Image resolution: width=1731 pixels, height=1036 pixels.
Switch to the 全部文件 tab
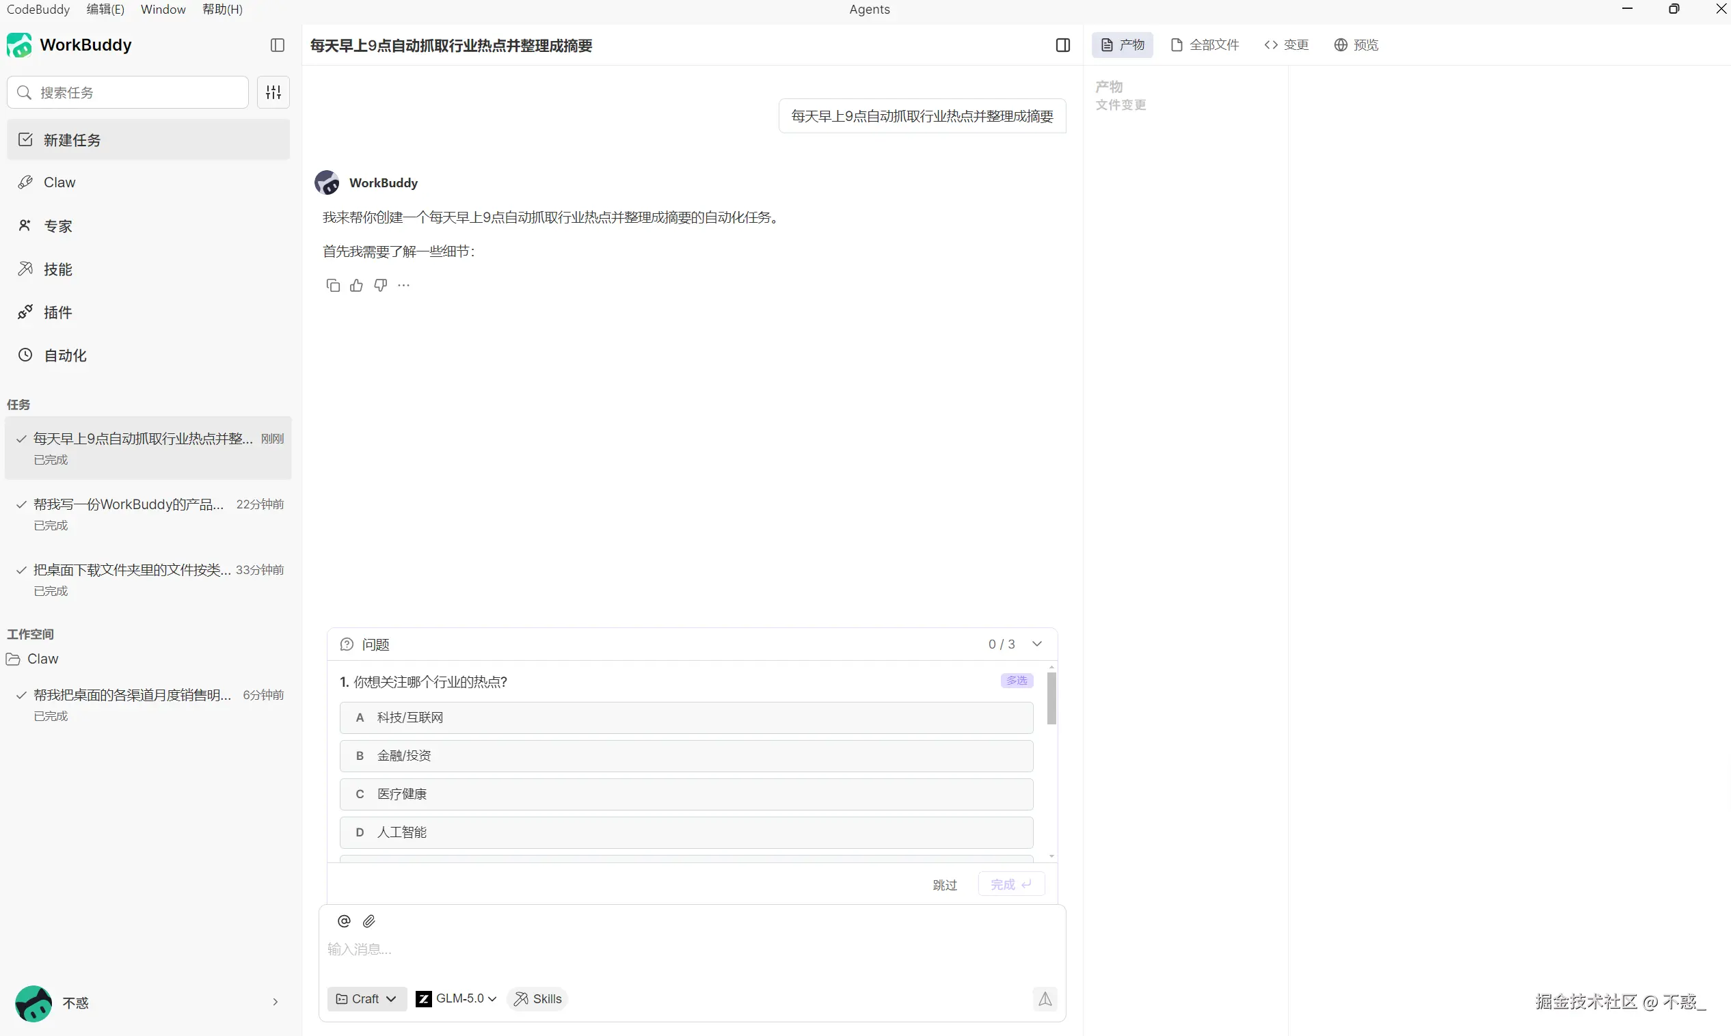(1205, 45)
